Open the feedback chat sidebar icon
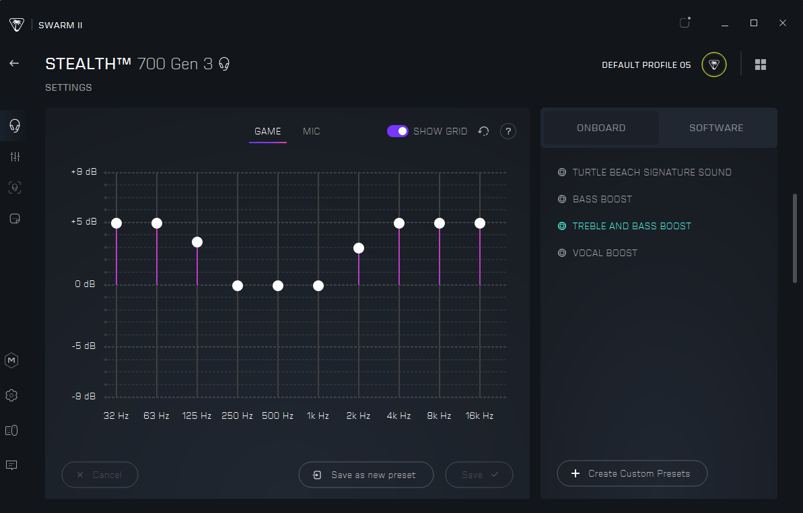Image resolution: width=803 pixels, height=513 pixels. pyautogui.click(x=11, y=465)
